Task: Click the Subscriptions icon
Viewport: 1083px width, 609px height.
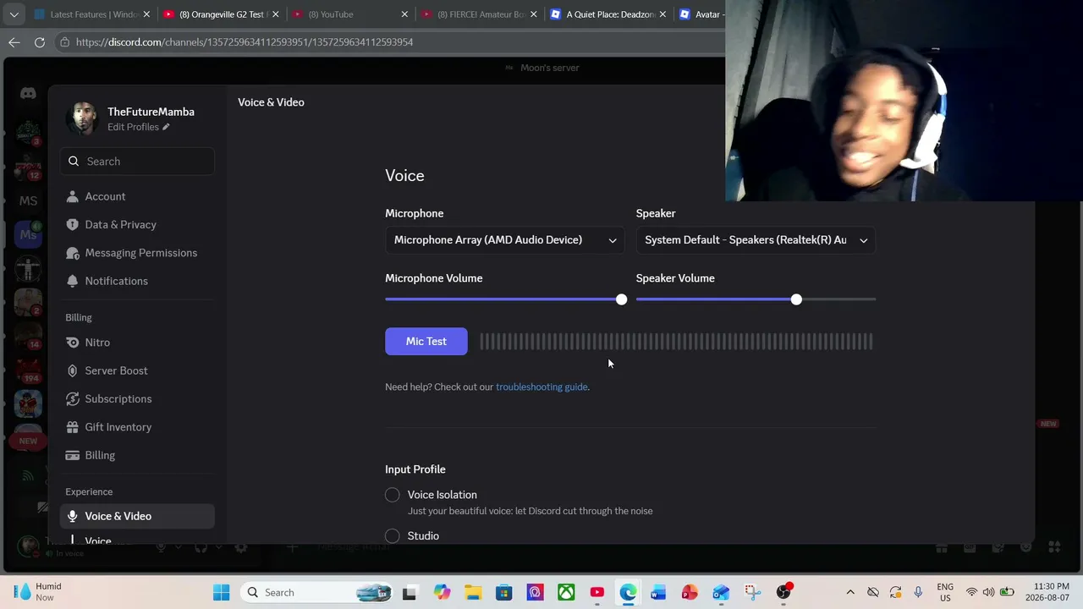Action: pos(72,398)
